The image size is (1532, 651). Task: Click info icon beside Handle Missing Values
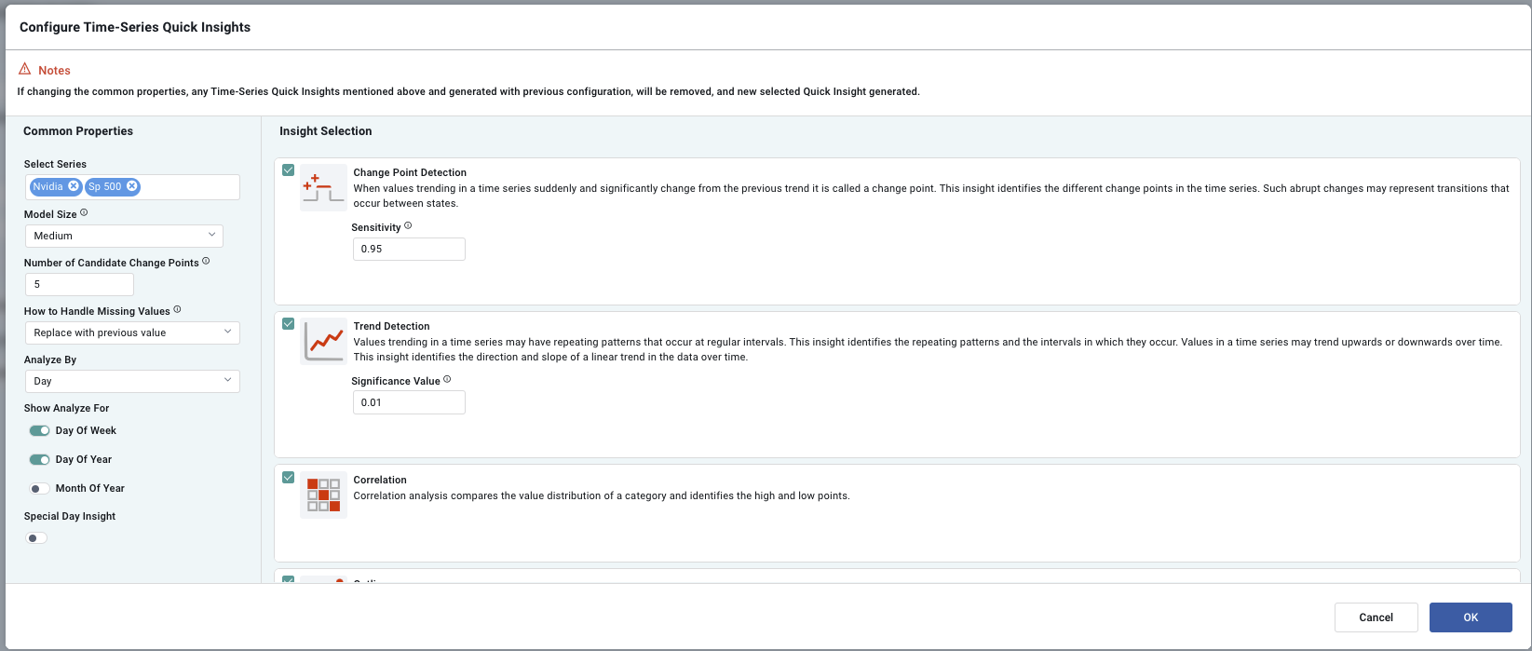[x=177, y=310]
